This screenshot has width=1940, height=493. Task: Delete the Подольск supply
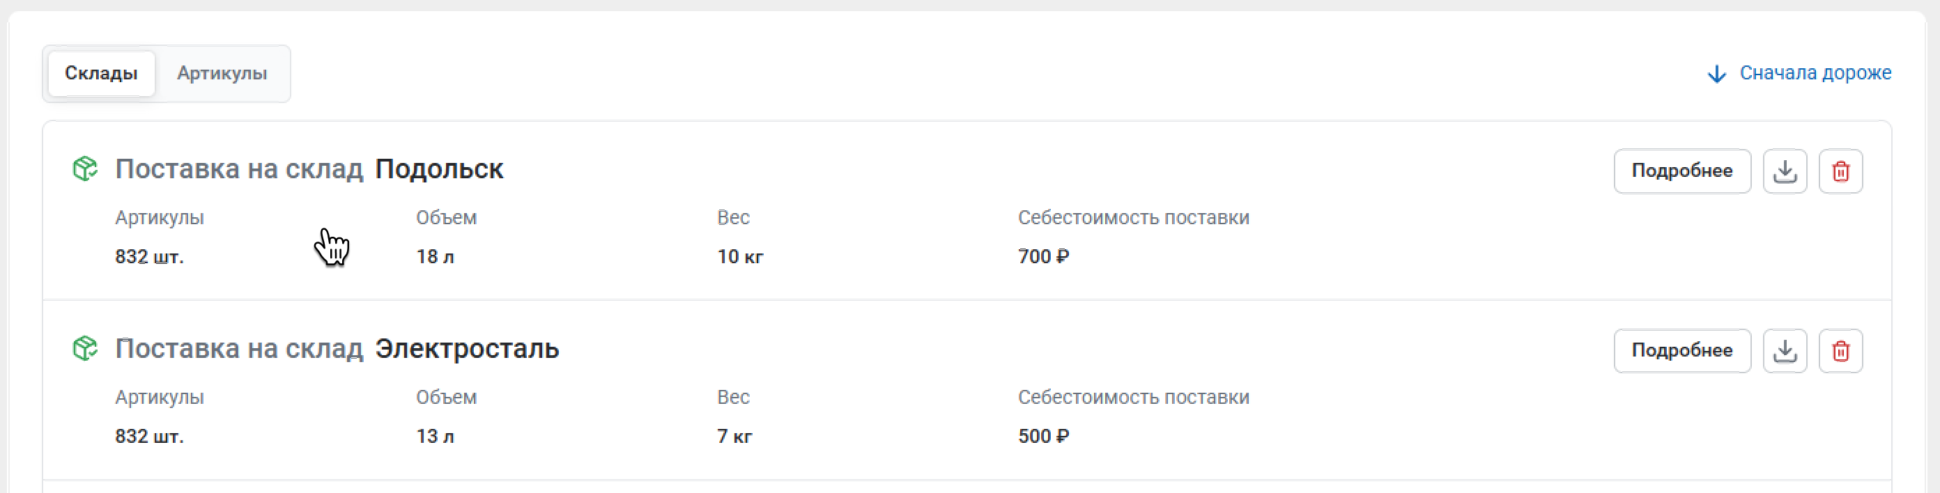pyautogui.click(x=1840, y=171)
